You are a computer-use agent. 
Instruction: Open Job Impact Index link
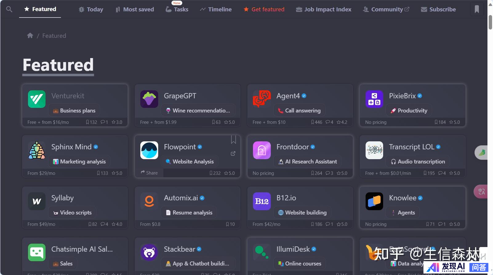[324, 10]
